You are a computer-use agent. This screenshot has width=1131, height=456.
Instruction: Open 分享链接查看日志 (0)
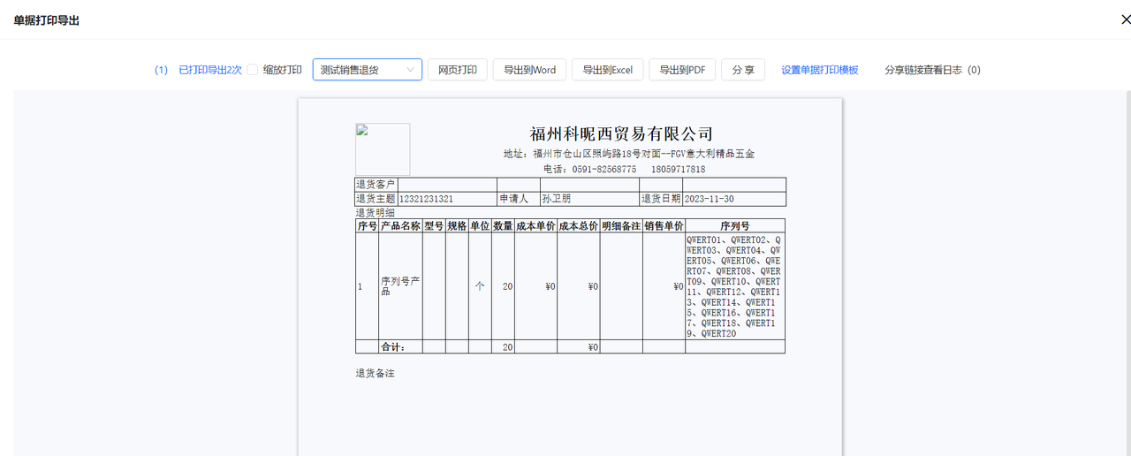click(x=932, y=70)
